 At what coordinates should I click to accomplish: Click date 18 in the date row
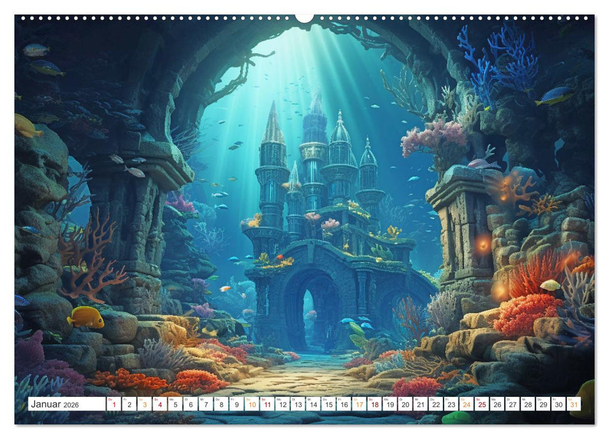(x=375, y=405)
